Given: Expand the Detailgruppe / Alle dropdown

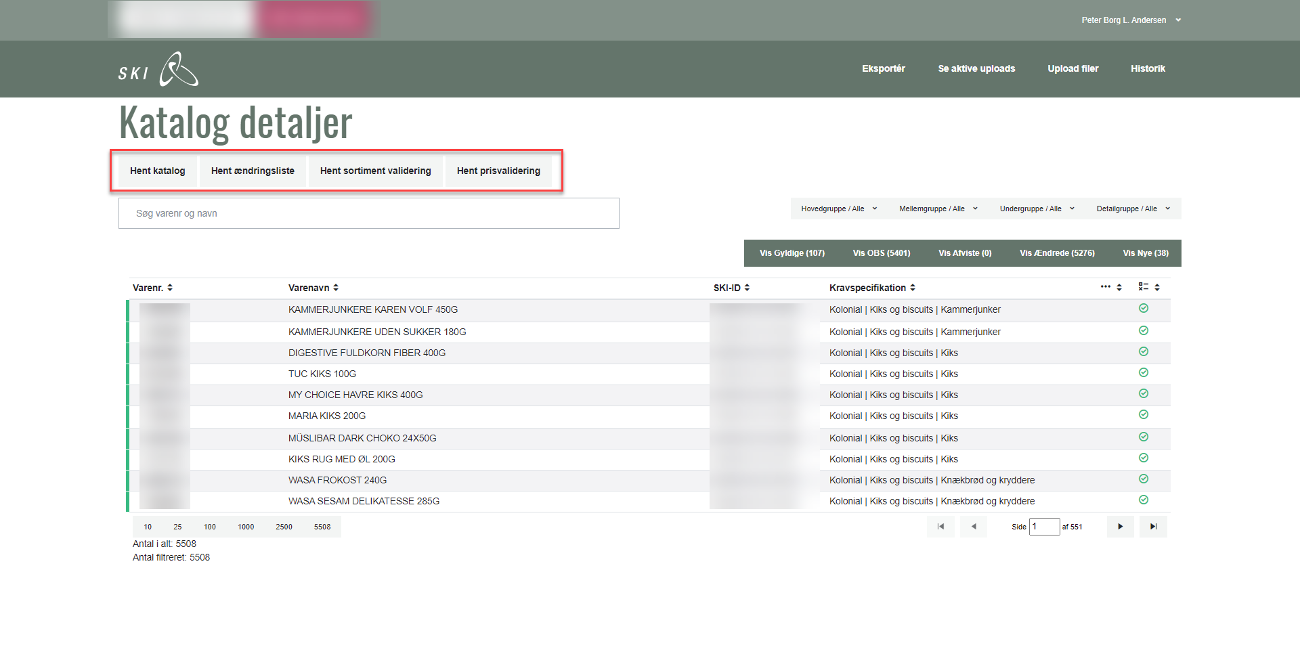Looking at the screenshot, I should (1133, 209).
